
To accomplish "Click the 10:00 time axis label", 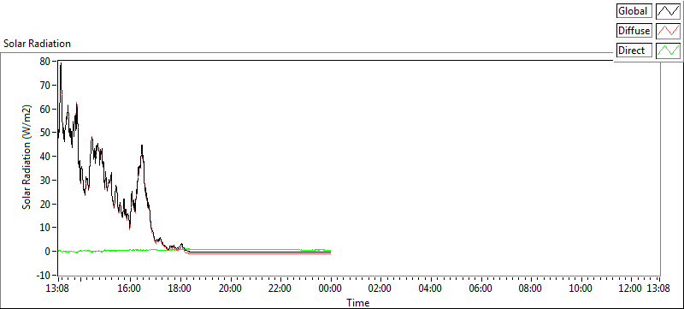I will click(581, 288).
